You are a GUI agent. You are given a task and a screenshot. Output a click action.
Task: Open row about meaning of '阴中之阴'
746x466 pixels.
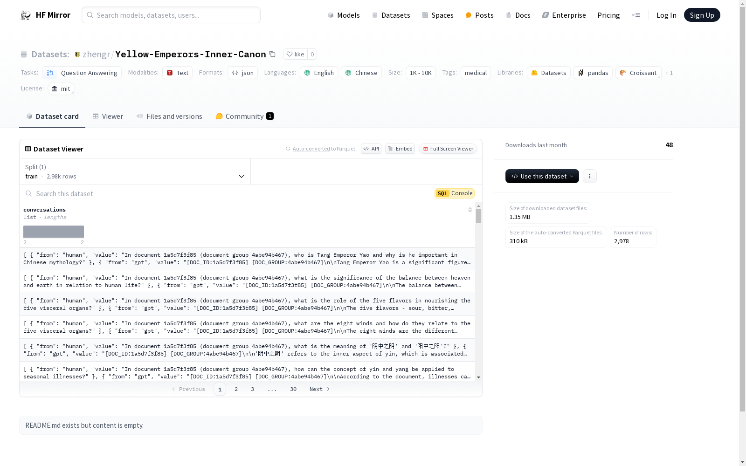pos(247,350)
